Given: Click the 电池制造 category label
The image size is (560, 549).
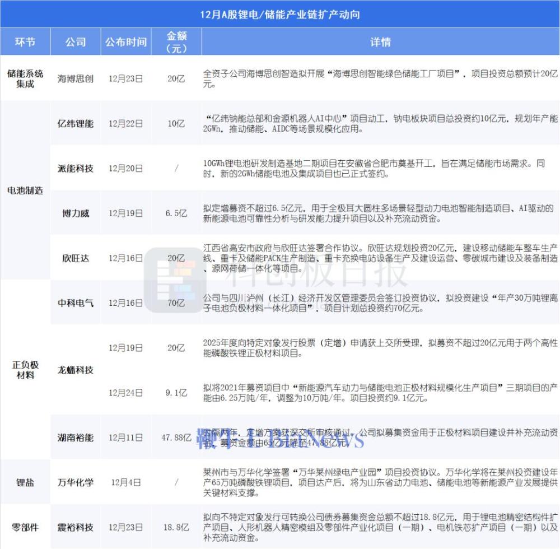Looking at the screenshot, I should pos(25,190).
